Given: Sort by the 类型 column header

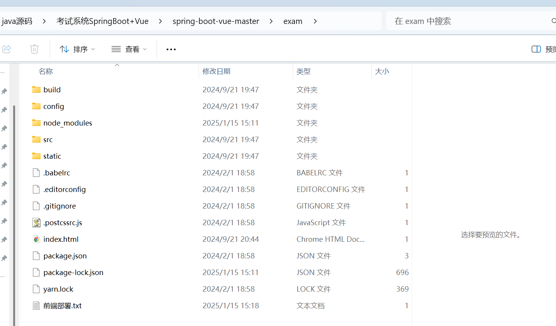Looking at the screenshot, I should tap(304, 71).
